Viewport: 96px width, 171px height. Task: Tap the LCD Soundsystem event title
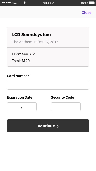(31, 35)
